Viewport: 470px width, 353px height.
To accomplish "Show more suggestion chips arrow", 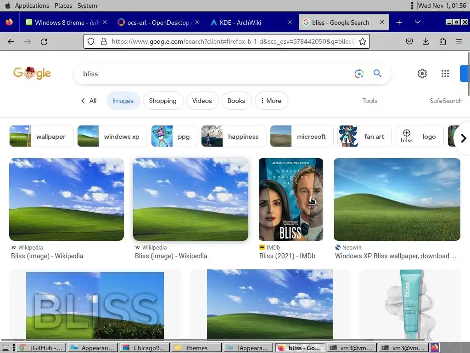I will tap(464, 138).
